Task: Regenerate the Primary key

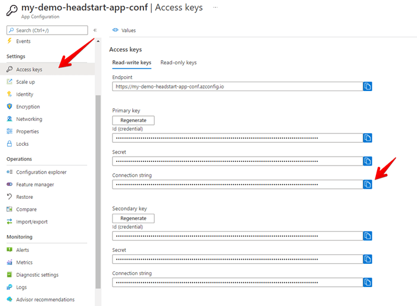Action: point(133,120)
